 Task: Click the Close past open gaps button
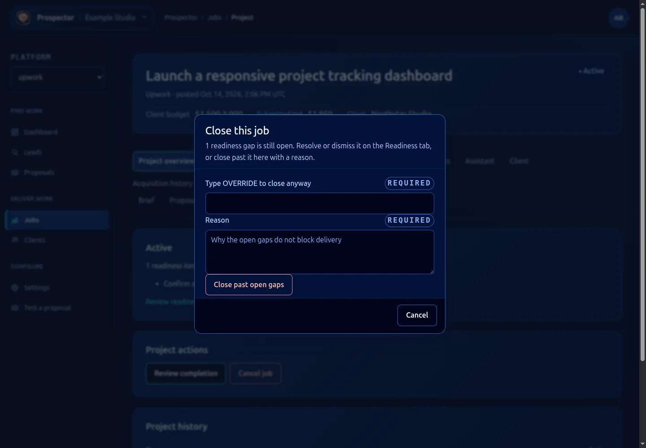[x=249, y=285]
